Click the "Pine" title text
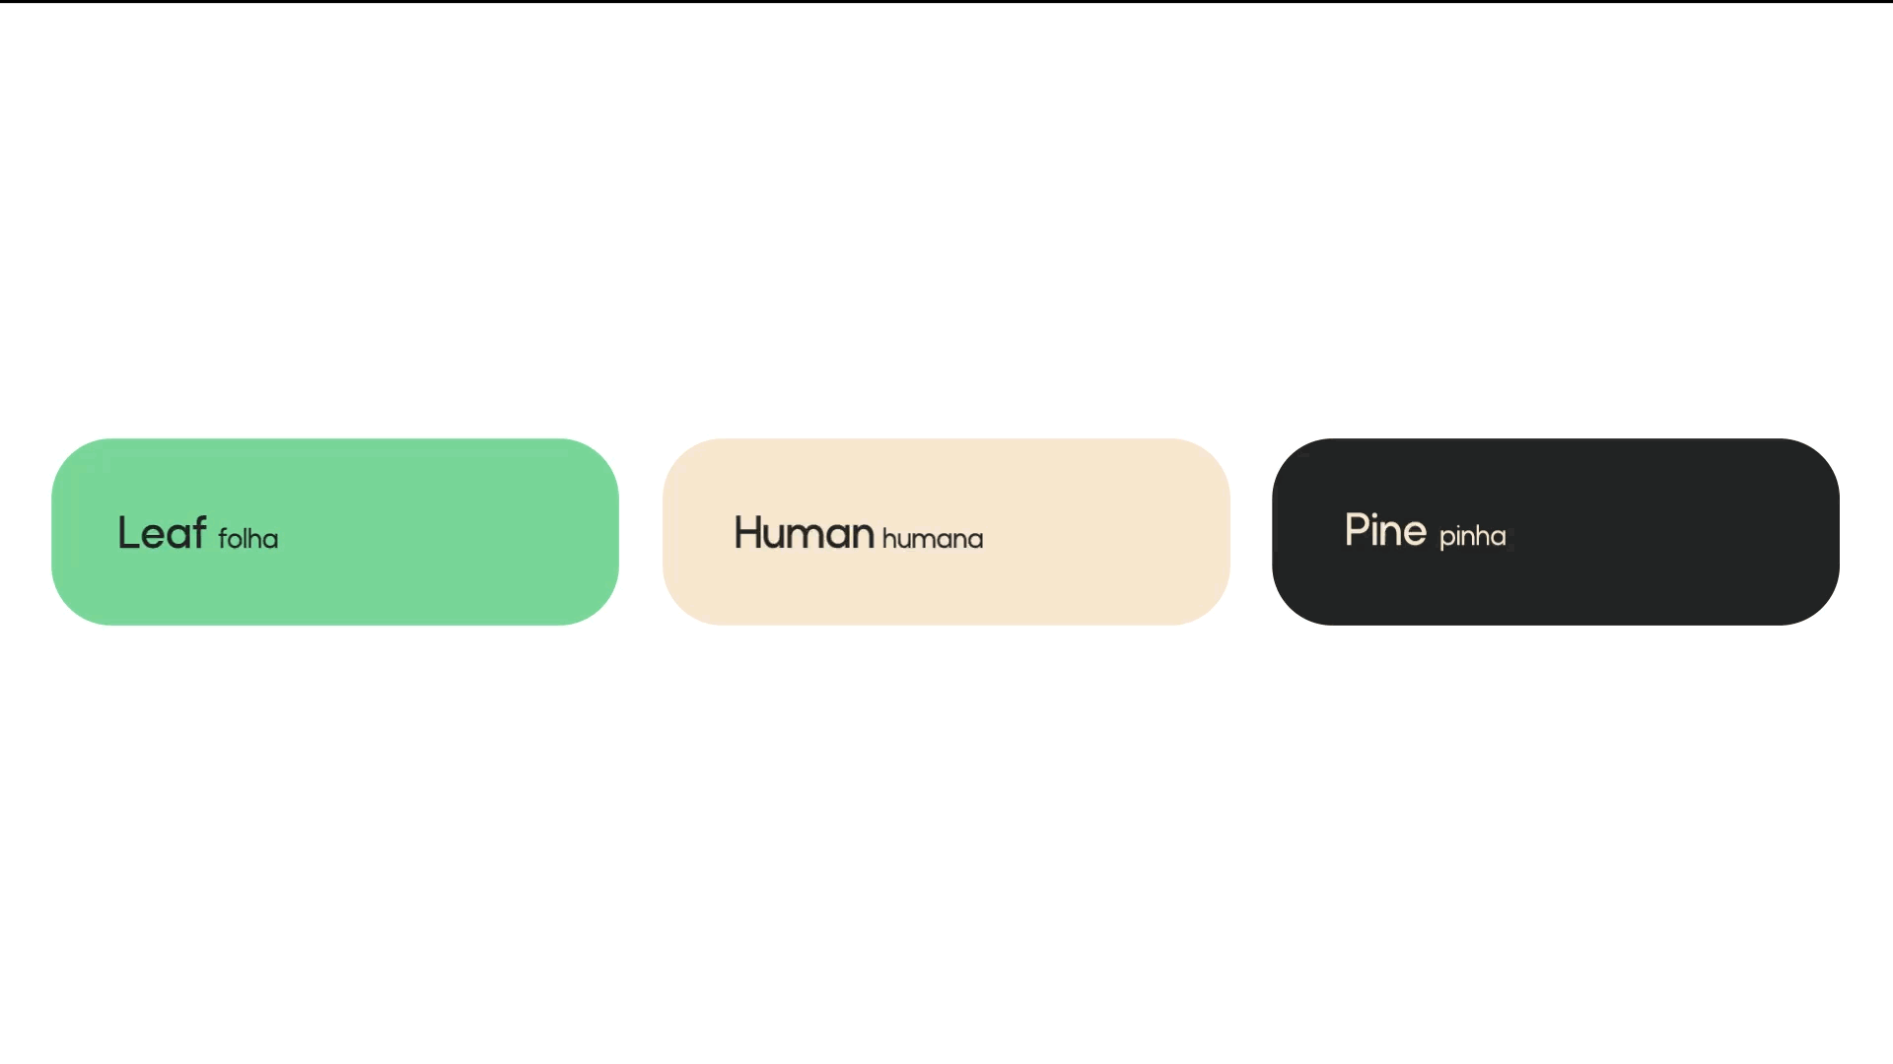Image resolution: width=1893 pixels, height=1064 pixels. pos(1385,531)
